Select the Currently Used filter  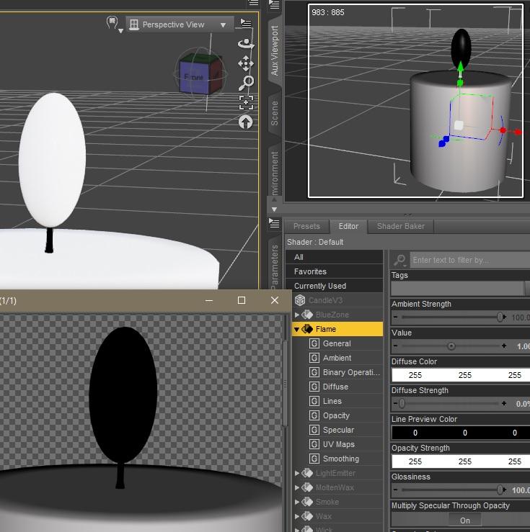click(319, 286)
